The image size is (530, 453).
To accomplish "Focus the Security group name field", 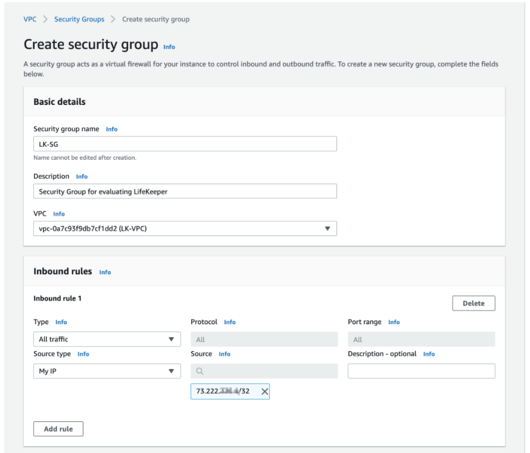I will pyautogui.click(x=185, y=144).
